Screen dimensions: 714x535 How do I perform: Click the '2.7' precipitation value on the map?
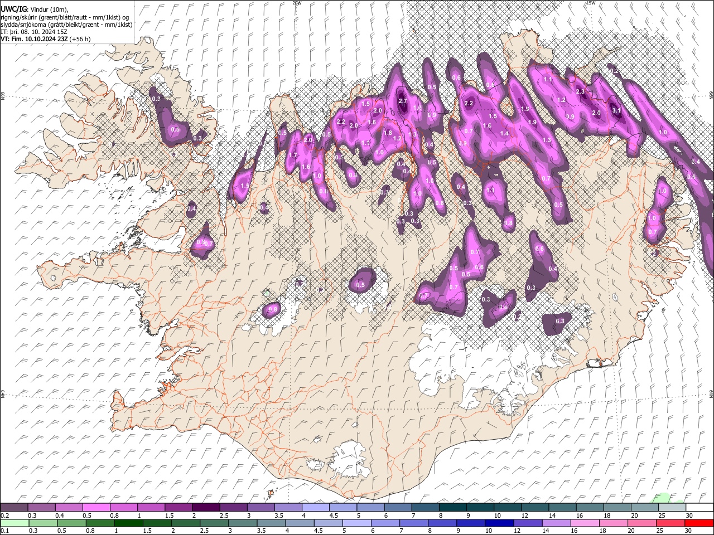click(x=403, y=101)
